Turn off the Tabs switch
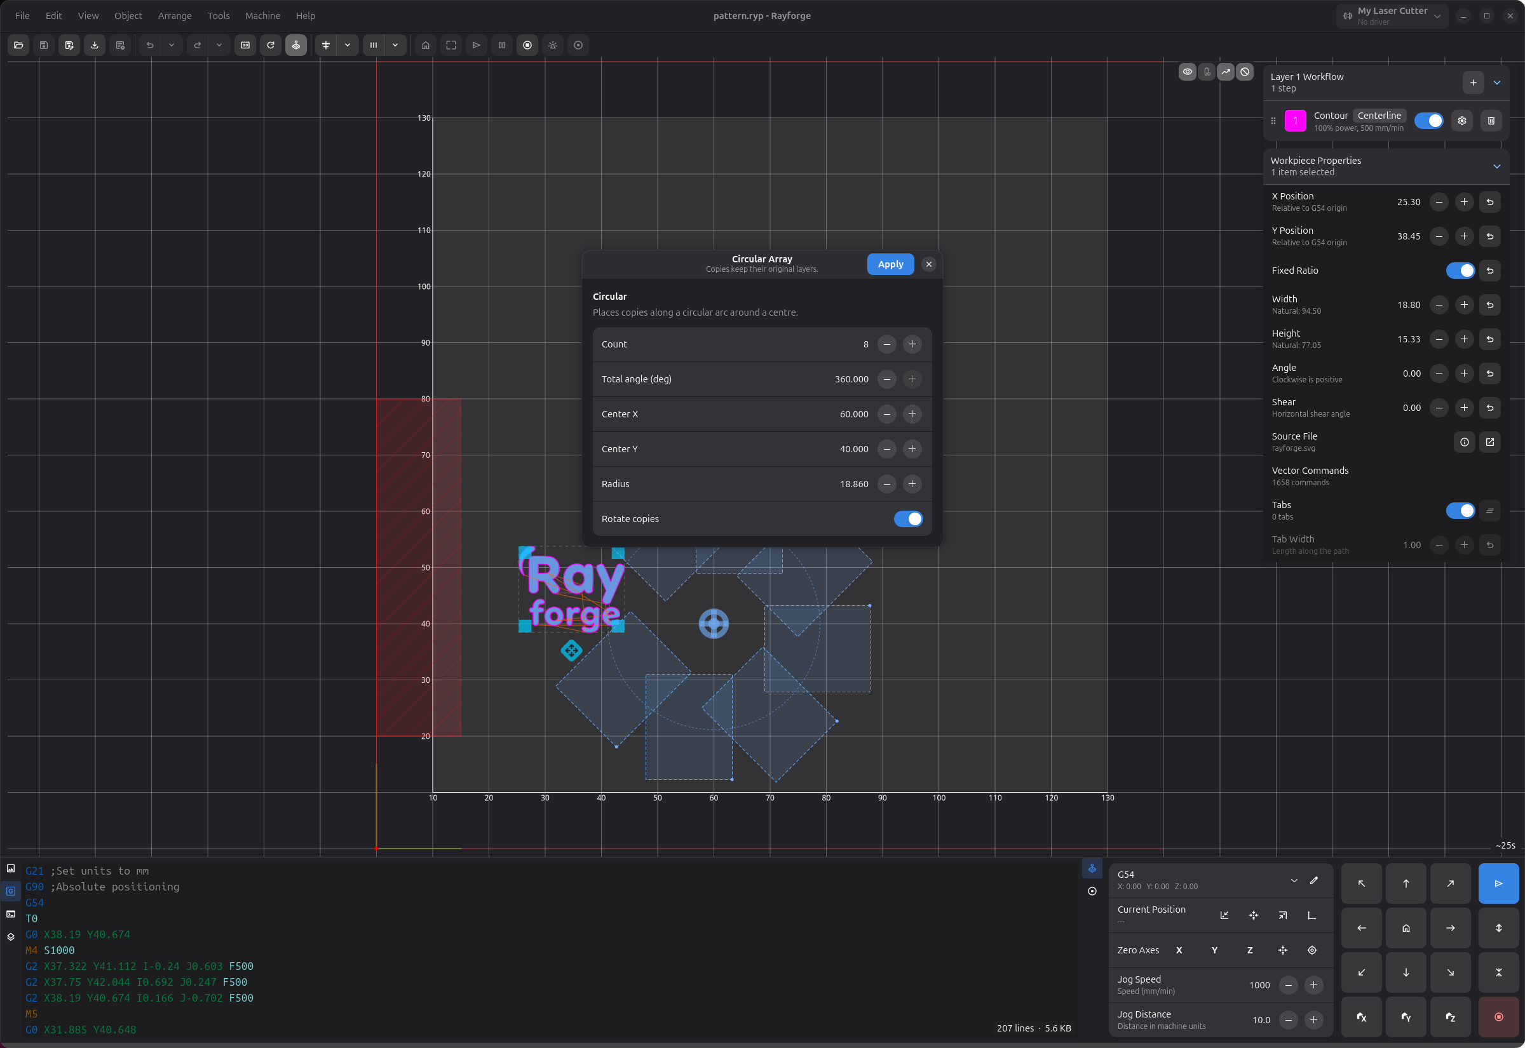This screenshot has height=1048, width=1525. pyautogui.click(x=1461, y=511)
